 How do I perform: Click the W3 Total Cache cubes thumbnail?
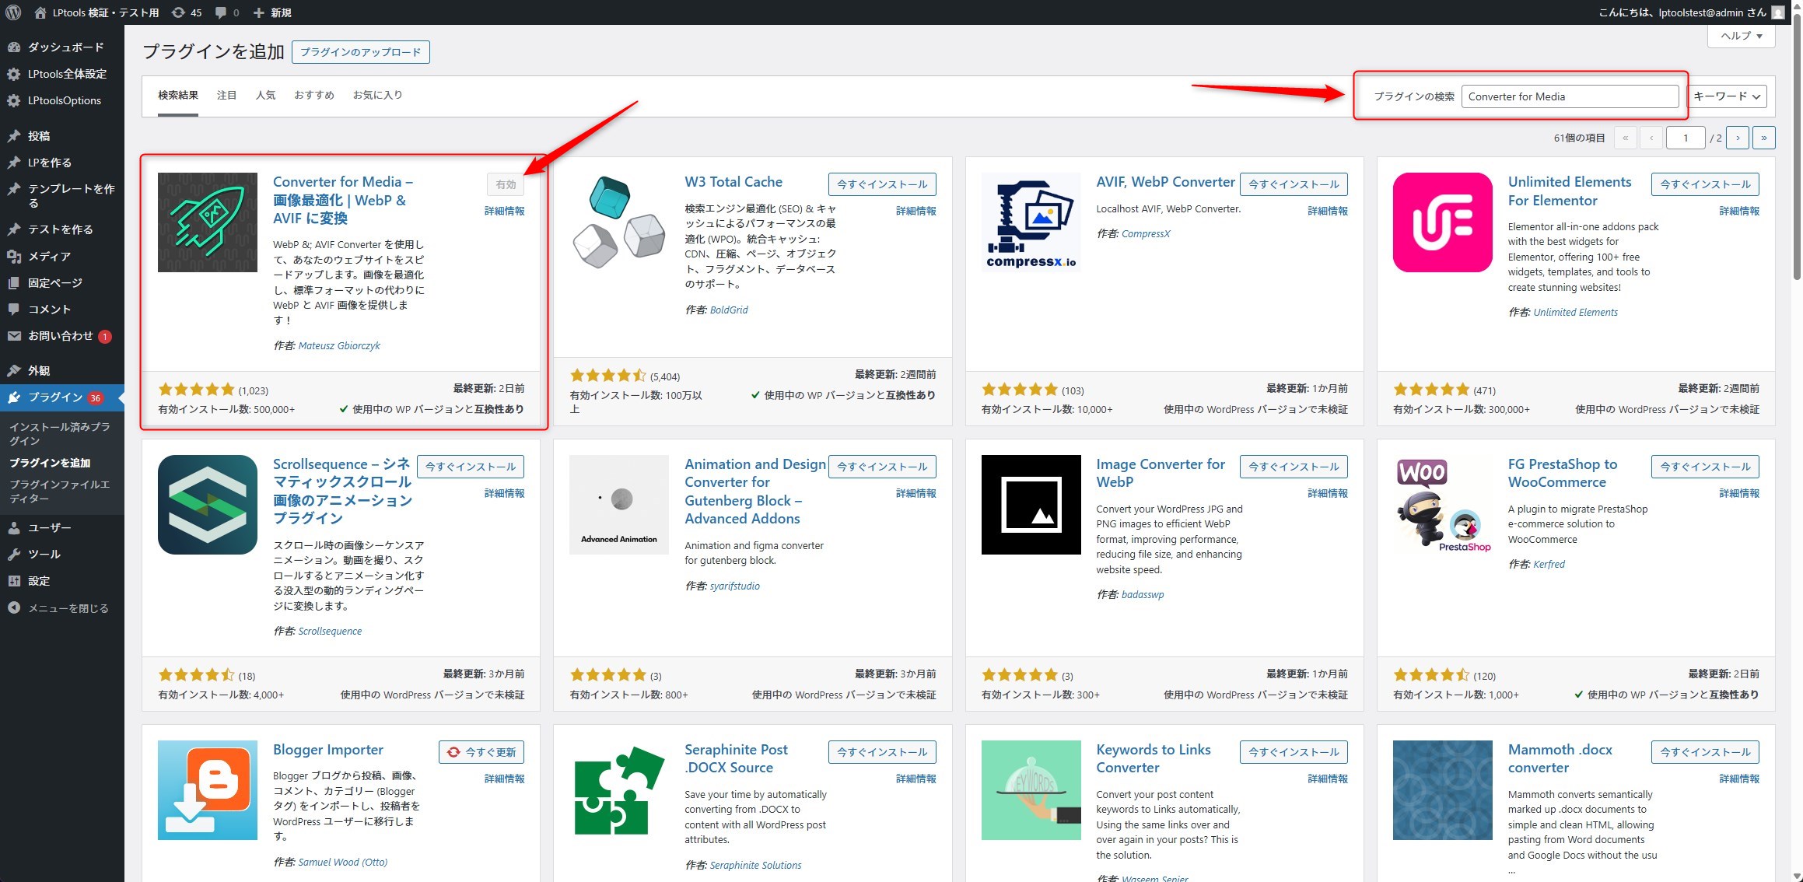[x=619, y=222]
